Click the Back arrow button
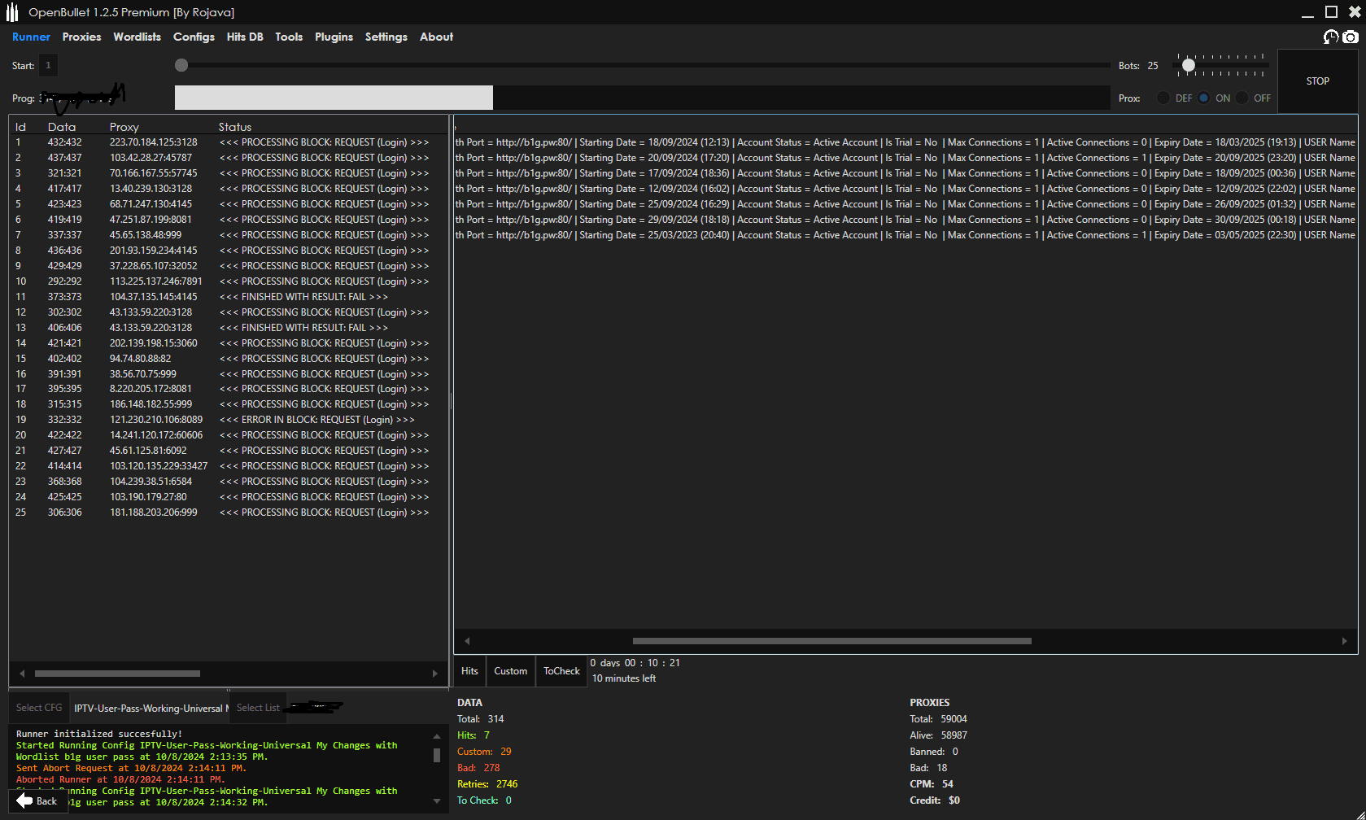 (37, 801)
